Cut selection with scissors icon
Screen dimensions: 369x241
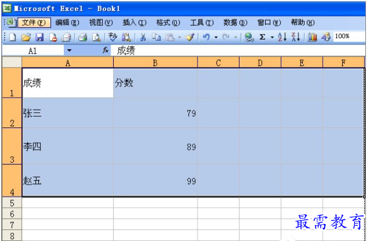tap(143, 37)
